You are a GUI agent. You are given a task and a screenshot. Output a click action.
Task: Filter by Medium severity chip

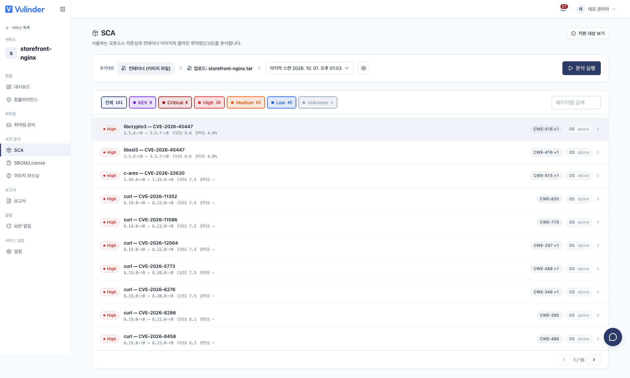246,103
